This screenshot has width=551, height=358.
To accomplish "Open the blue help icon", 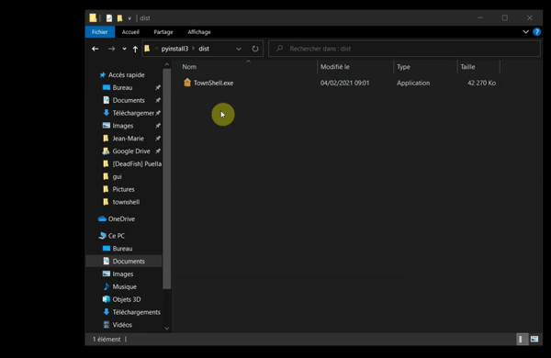I will (536, 32).
